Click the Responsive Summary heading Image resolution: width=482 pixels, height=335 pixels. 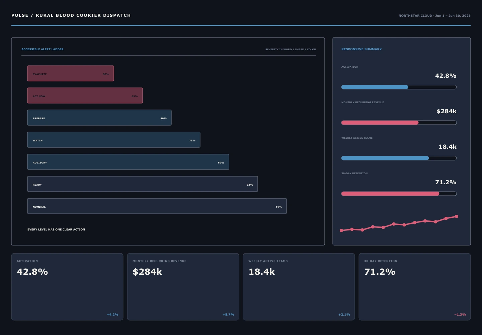(x=361, y=49)
